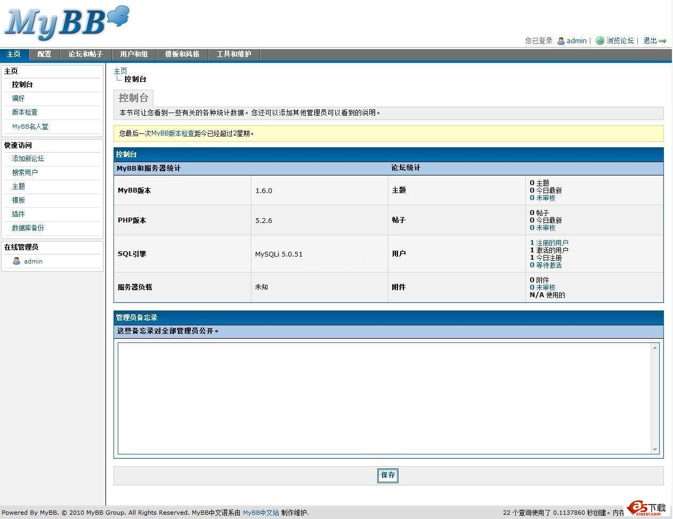Open the 用户和组 tab
This screenshot has width=673, height=519.
tap(134, 54)
